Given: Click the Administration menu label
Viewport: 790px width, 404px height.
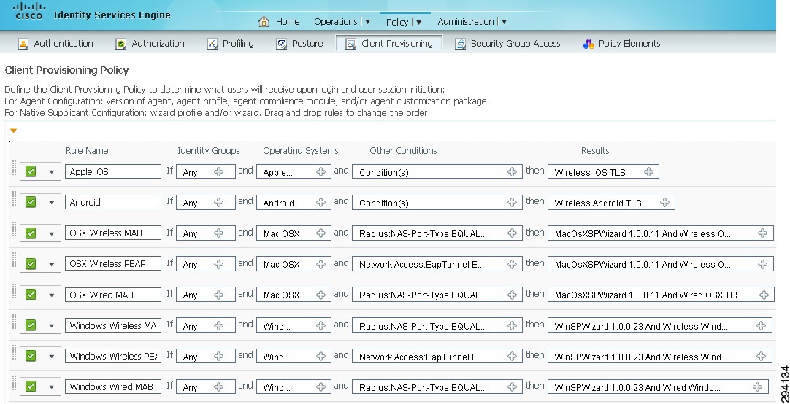Looking at the screenshot, I should tap(466, 22).
